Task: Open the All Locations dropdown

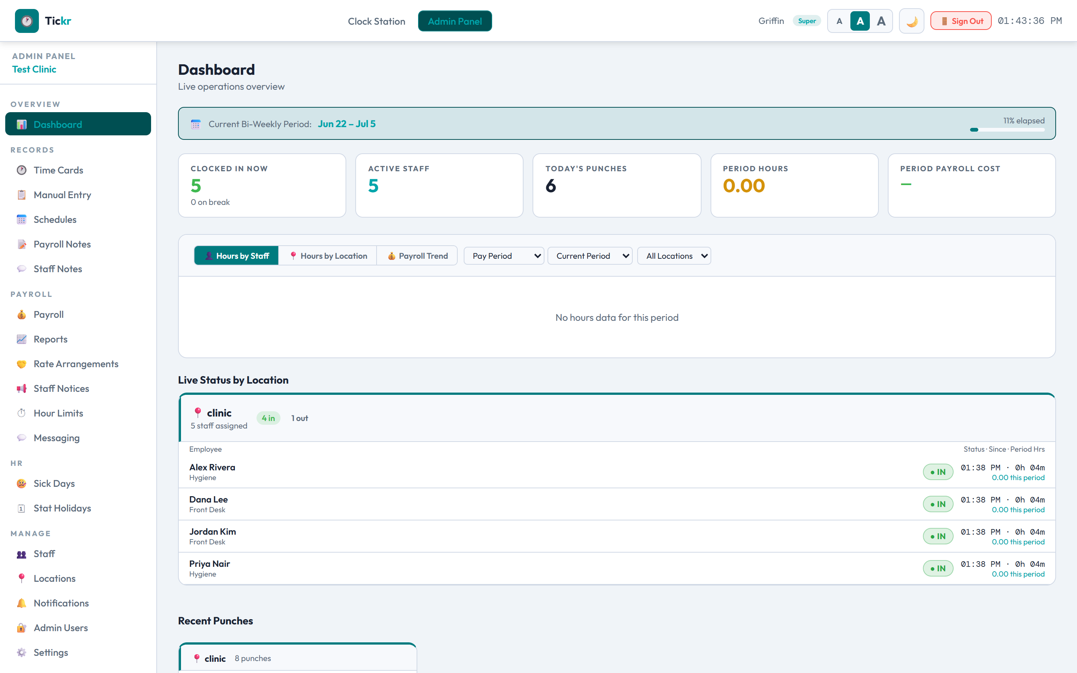Action: point(674,256)
